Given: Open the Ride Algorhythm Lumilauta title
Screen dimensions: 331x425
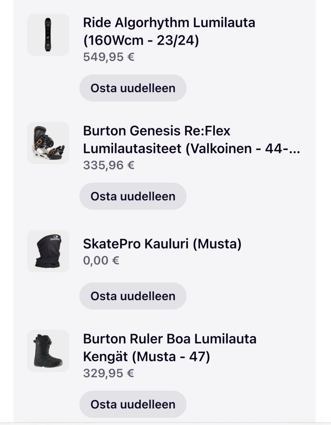Looking at the screenshot, I should pos(169,23).
